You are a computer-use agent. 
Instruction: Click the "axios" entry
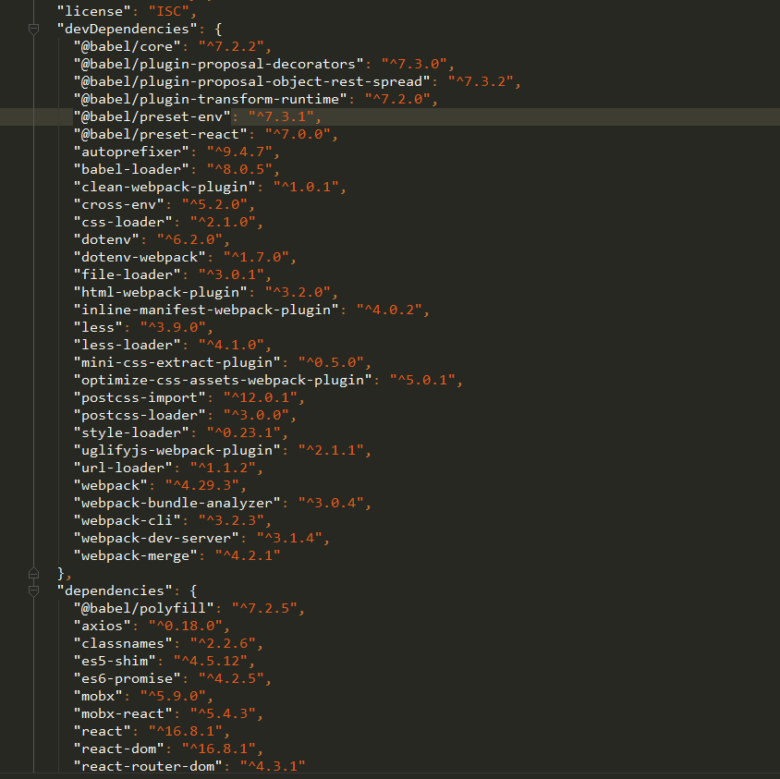pos(152,626)
